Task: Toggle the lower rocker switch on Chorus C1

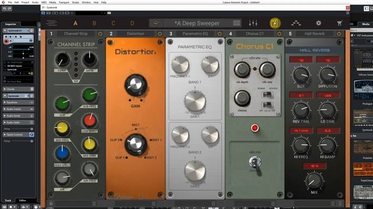Action: (x=267, y=105)
